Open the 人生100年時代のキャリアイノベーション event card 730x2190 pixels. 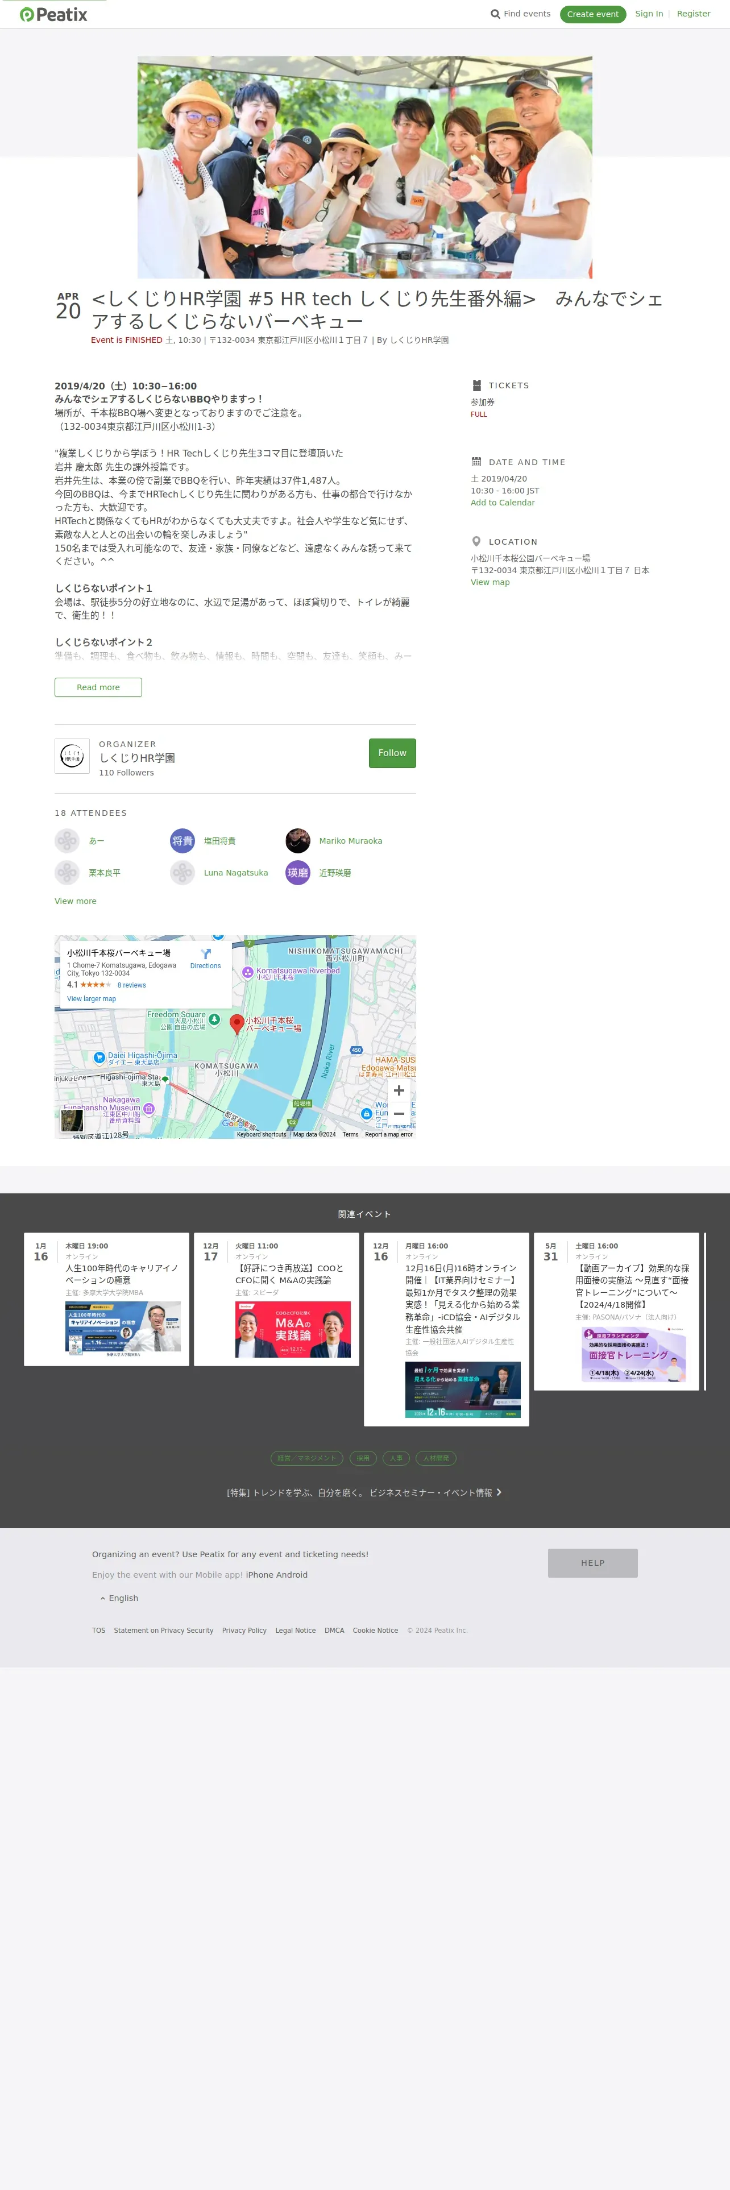click(106, 1299)
